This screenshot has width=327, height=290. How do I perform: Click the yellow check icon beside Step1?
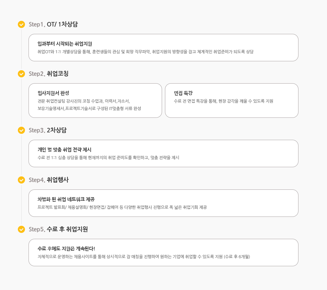point(21,24)
